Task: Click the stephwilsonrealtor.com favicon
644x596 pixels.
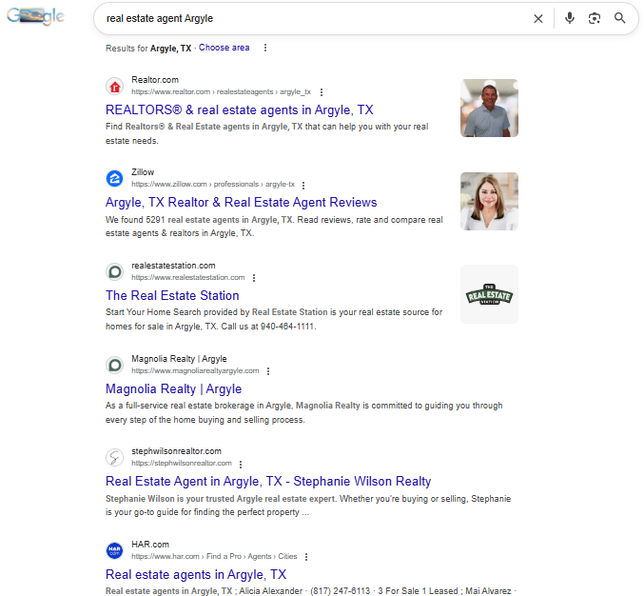Action: click(x=115, y=457)
